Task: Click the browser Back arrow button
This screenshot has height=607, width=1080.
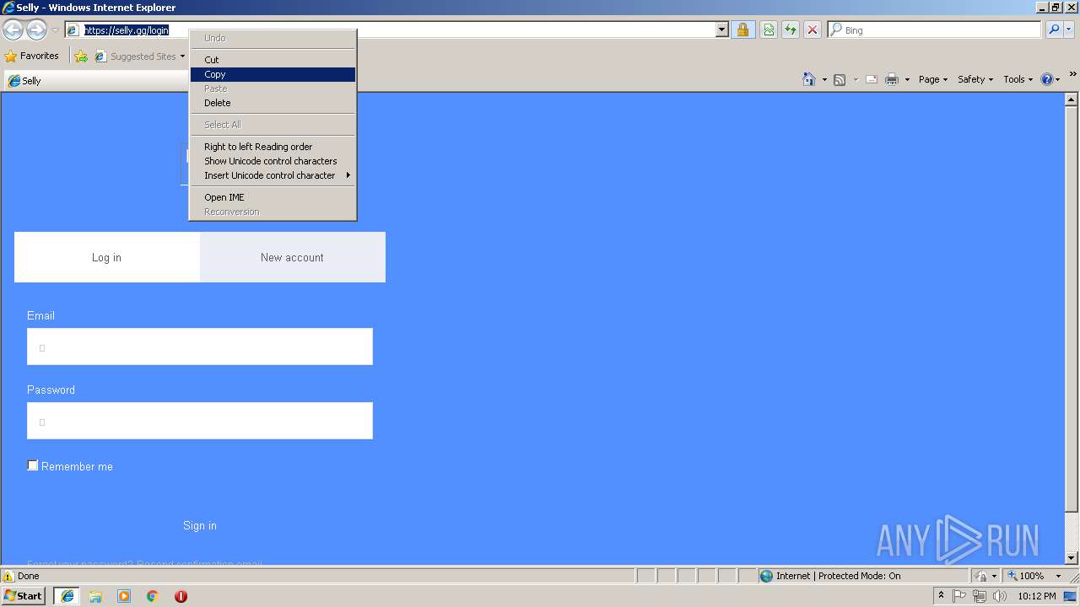Action: point(13,30)
